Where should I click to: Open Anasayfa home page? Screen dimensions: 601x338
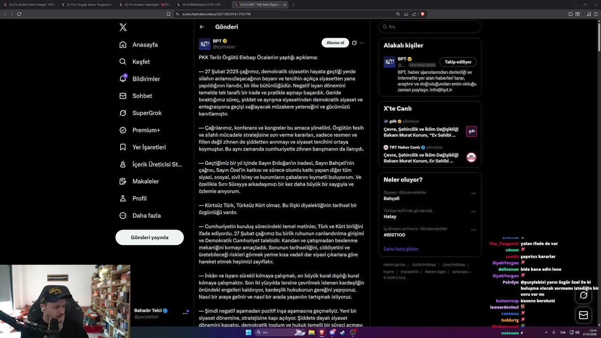point(139,45)
